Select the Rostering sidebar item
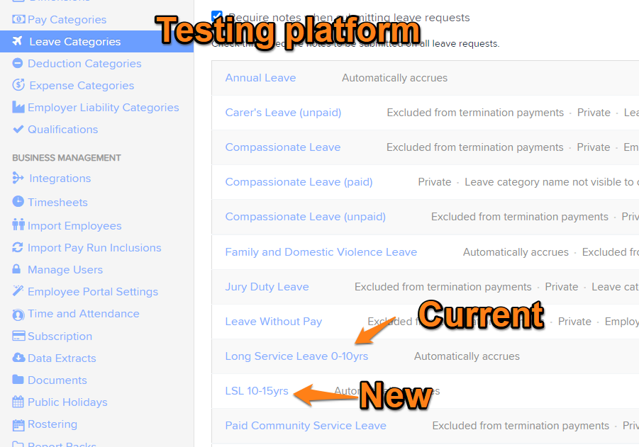The image size is (639, 447). pos(52,424)
